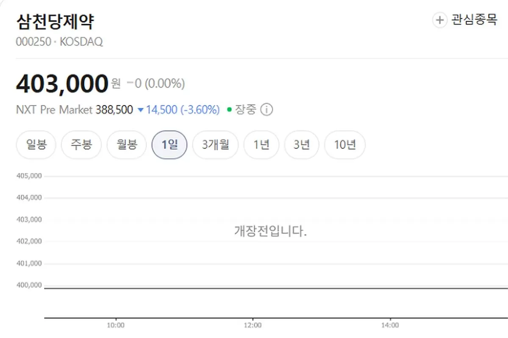This screenshot has width=508, height=338.
Task: Click the green market status dot
Action: [229, 110]
